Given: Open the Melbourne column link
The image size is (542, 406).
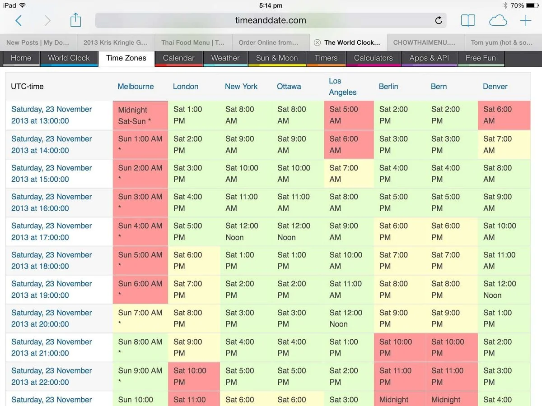Looking at the screenshot, I should [x=135, y=87].
